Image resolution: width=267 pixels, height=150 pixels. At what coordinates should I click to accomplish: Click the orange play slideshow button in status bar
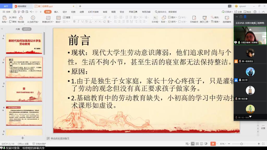coord(213,144)
